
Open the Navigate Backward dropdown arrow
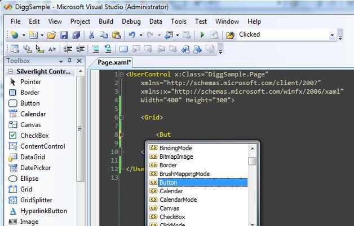[x=178, y=35]
